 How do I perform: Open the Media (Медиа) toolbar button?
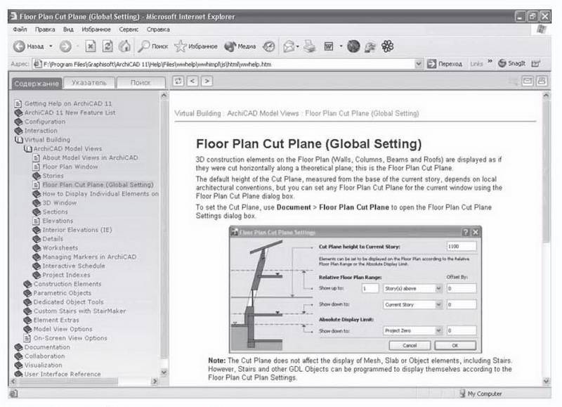[240, 46]
